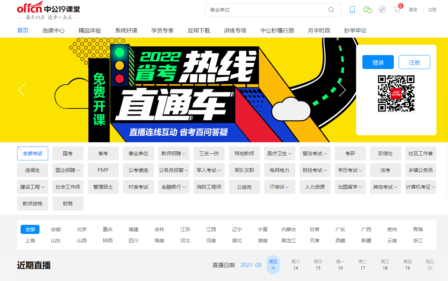Open 讲练专场 navigation item
Image resolution: width=448 pixels, height=281 pixels.
click(235, 31)
